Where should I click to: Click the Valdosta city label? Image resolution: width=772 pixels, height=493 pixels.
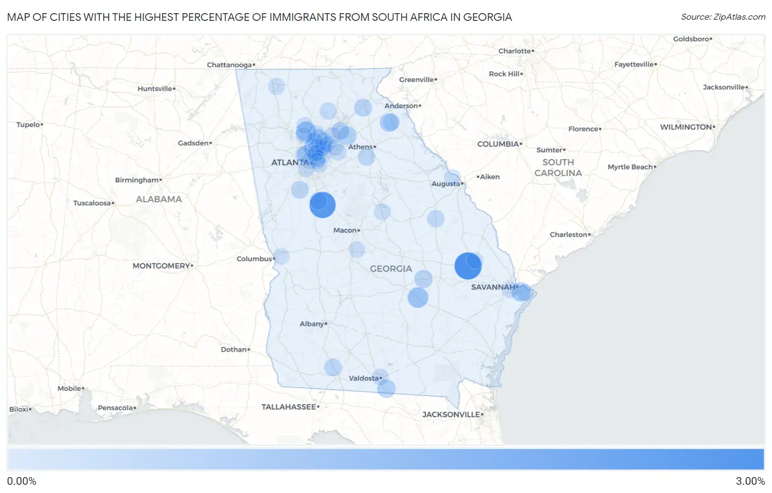pos(364,378)
